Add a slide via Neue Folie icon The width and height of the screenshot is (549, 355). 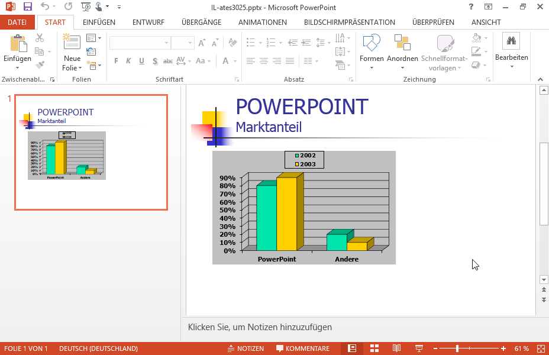(x=72, y=42)
